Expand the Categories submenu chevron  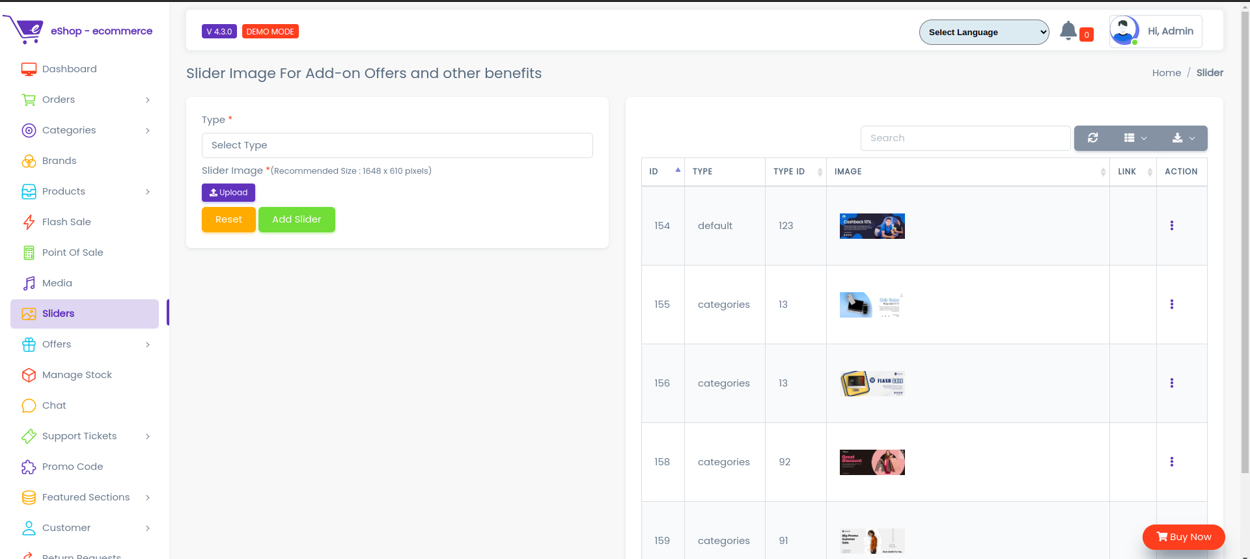[x=148, y=130]
